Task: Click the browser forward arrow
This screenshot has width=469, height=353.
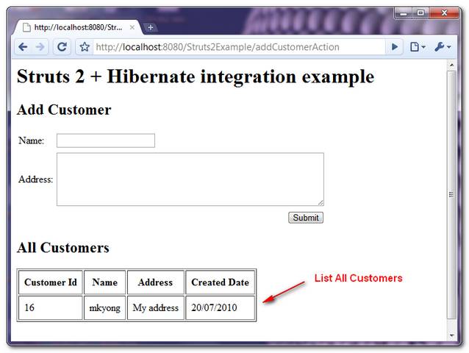Action: pos(40,47)
